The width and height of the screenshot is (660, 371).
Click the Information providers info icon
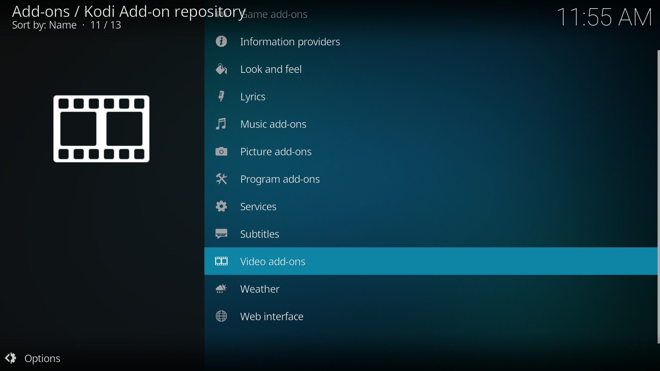[x=222, y=42]
